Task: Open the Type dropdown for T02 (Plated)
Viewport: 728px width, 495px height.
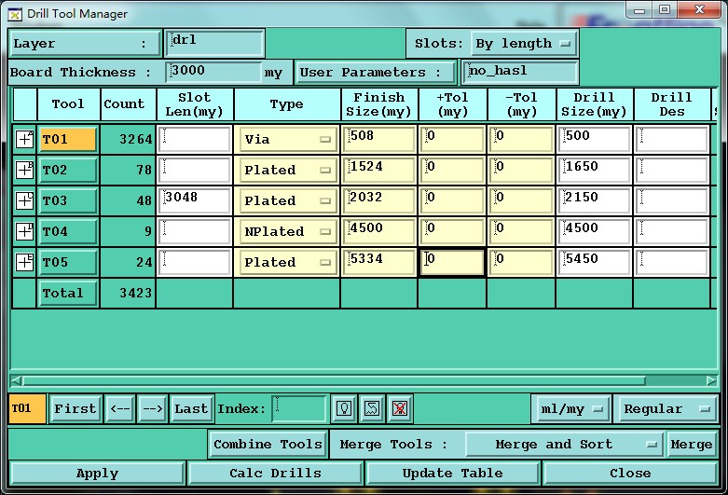Action: (287, 170)
